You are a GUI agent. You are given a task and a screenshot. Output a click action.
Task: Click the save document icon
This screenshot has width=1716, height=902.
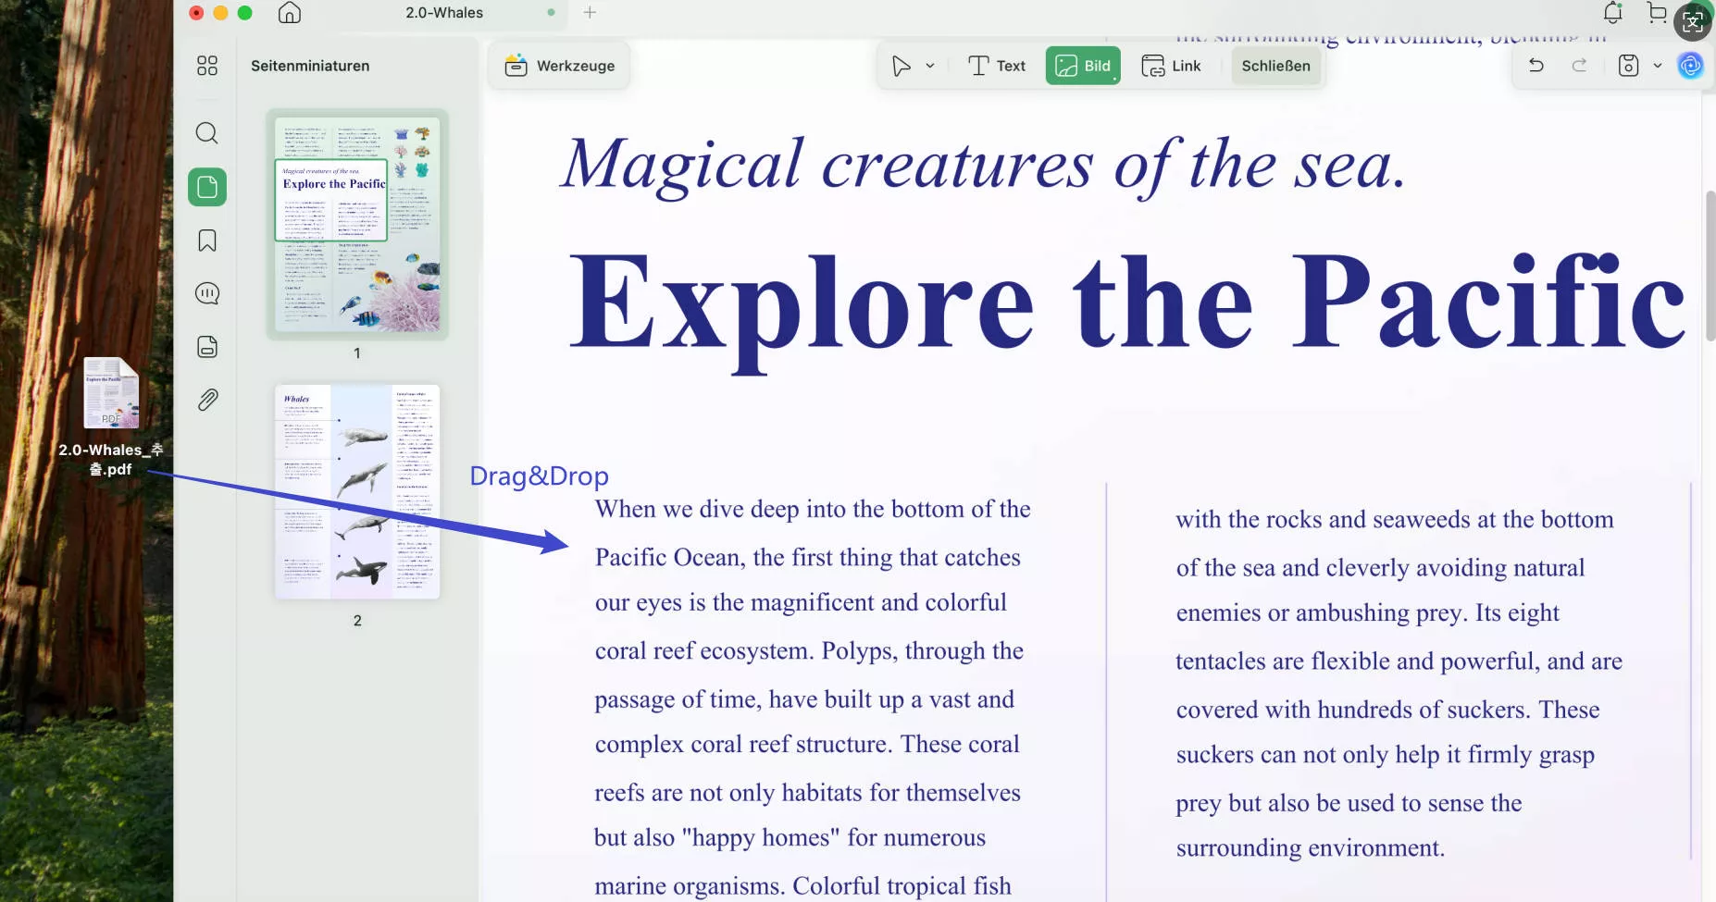tap(1628, 66)
